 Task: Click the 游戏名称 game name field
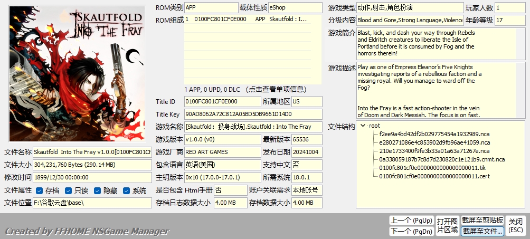tap(253, 127)
